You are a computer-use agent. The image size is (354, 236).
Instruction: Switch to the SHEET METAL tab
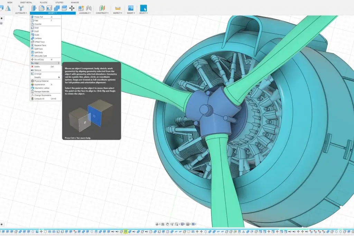pyautogui.click(x=26, y=2)
